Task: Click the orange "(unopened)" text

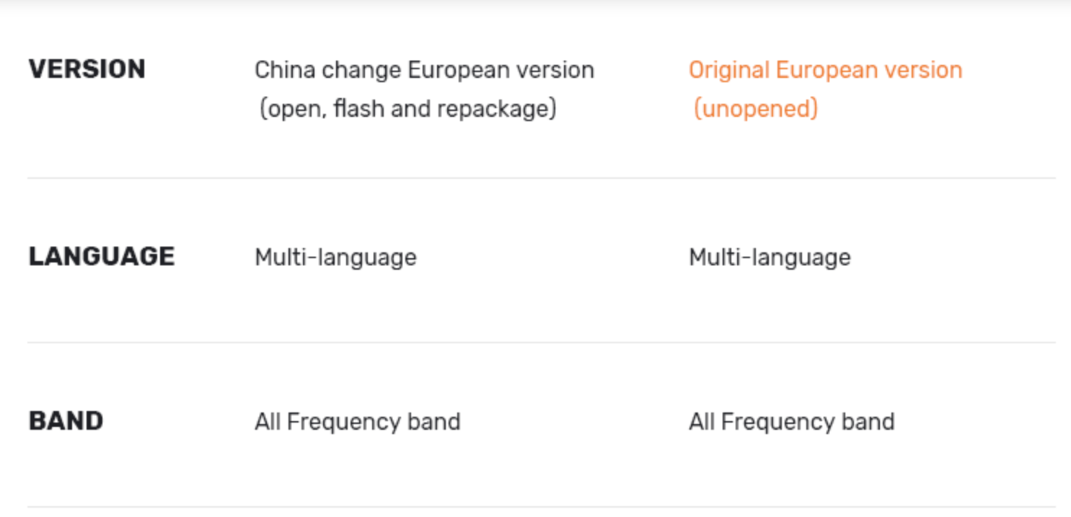Action: click(x=755, y=109)
